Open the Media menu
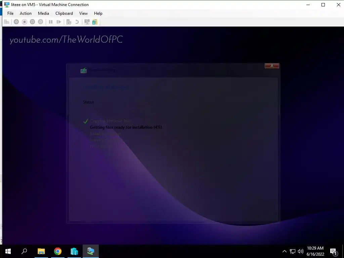Viewport: 344px width, 258px height. coord(43,13)
